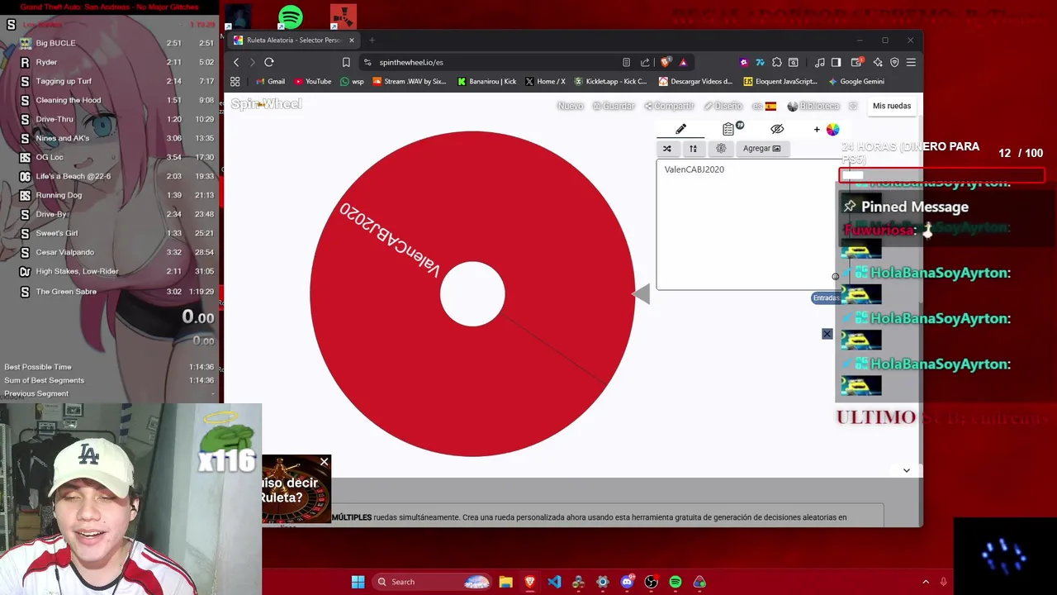Open Google Gemini bookmark

coord(856,81)
